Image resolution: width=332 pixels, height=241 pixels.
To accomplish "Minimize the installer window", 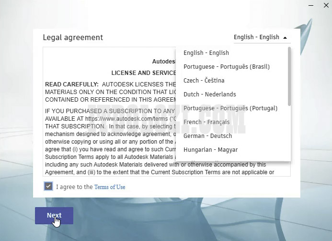I will coord(311,5).
